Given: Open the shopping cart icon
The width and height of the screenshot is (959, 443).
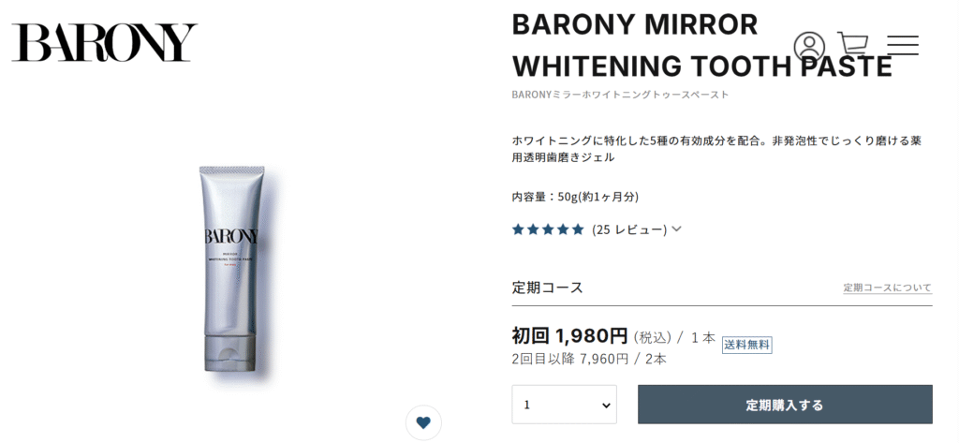Looking at the screenshot, I should click(x=853, y=44).
